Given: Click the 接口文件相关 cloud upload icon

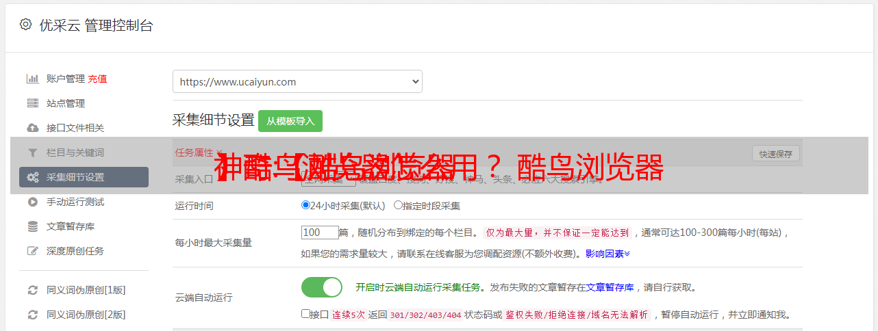Looking at the screenshot, I should pyautogui.click(x=32, y=128).
